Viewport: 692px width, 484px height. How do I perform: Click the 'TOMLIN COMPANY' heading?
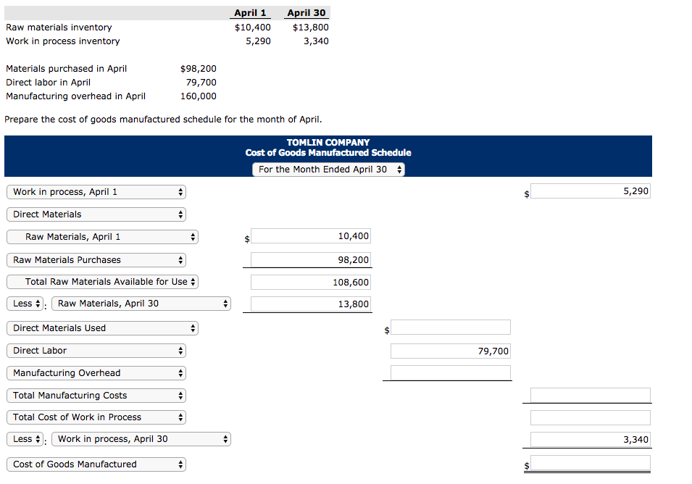click(328, 143)
